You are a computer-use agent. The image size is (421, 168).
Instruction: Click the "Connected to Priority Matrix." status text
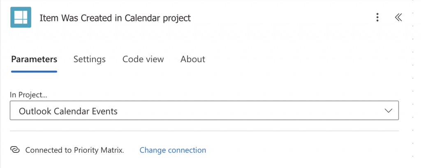(74, 150)
